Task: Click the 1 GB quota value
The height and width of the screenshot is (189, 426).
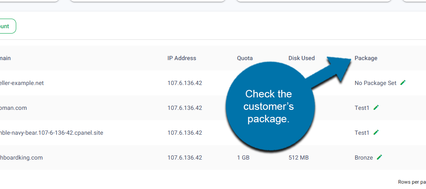Action: [x=244, y=157]
